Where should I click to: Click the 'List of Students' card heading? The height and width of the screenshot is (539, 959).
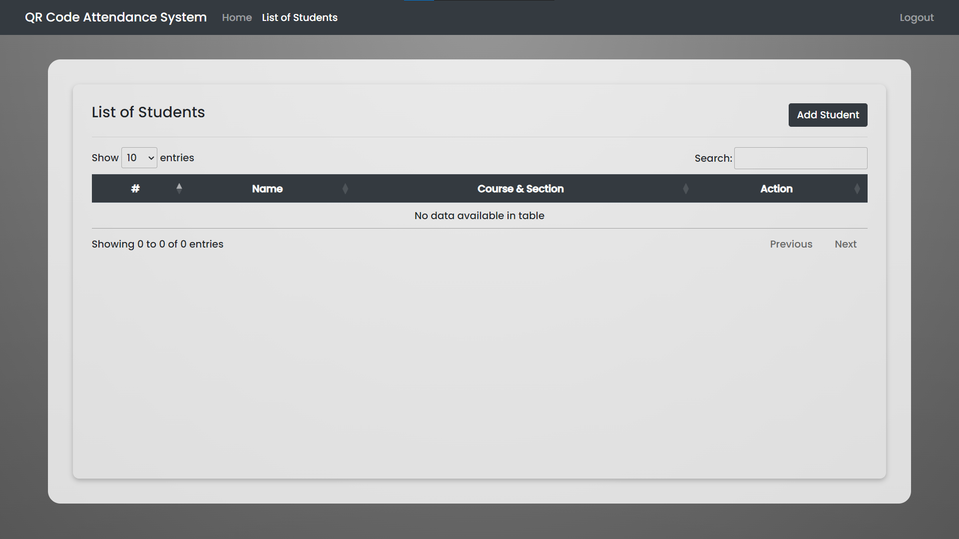click(148, 112)
